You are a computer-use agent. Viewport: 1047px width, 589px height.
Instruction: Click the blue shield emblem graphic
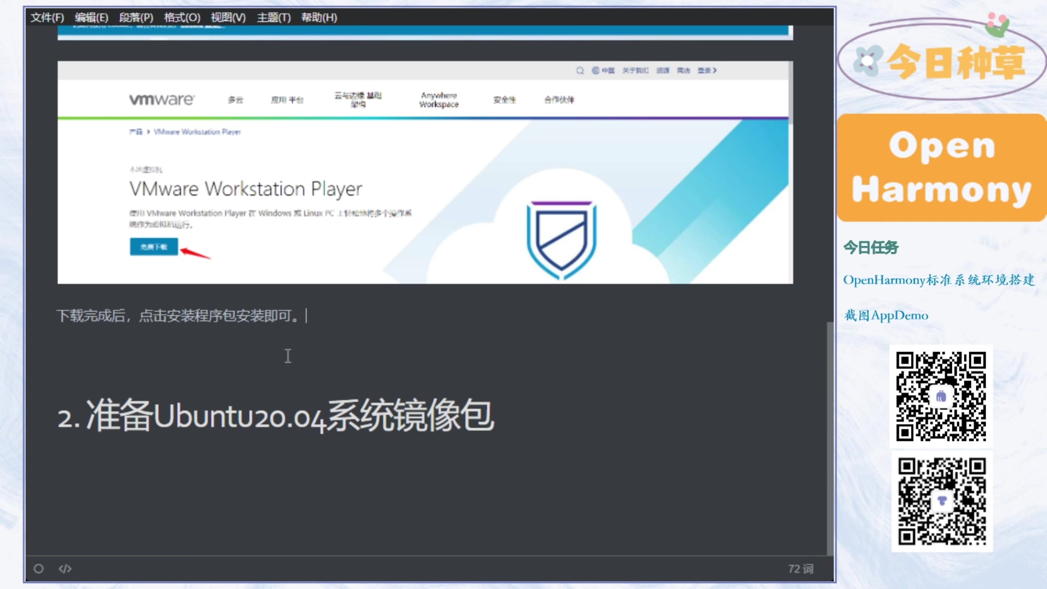(x=561, y=237)
